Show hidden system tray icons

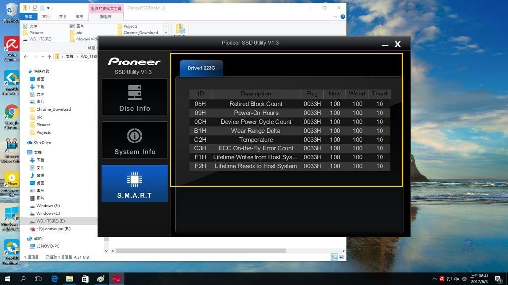coord(434,279)
